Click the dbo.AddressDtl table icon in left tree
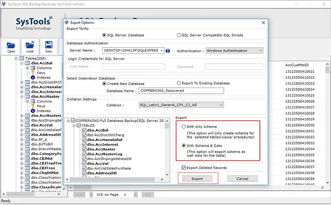Screen dimensions: 331x205 point(27,135)
